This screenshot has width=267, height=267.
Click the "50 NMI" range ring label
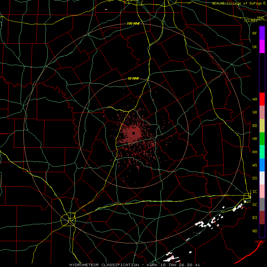pyautogui.click(x=133, y=78)
